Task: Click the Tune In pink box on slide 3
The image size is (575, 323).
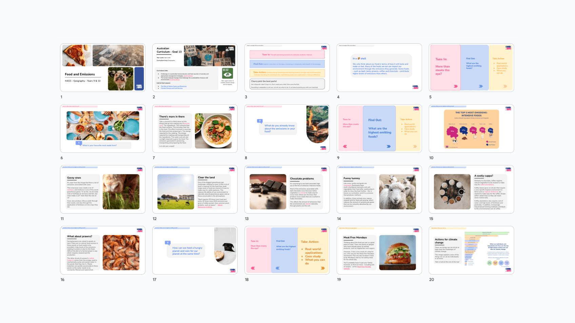Action: pos(287,55)
